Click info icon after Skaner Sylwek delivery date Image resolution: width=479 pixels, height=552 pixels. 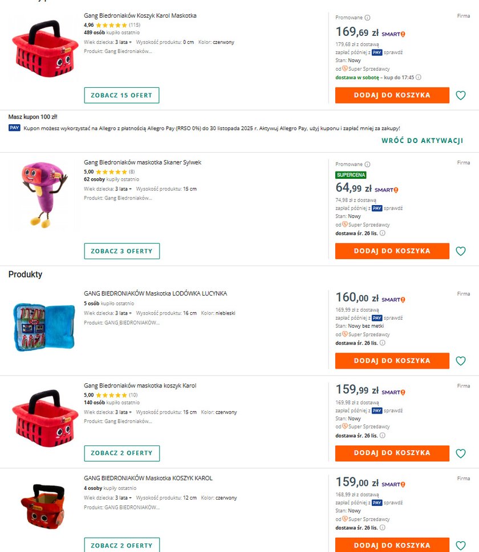[383, 233]
